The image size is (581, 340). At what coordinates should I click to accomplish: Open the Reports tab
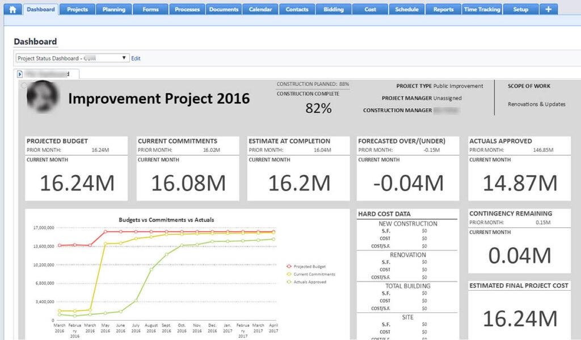(x=443, y=9)
